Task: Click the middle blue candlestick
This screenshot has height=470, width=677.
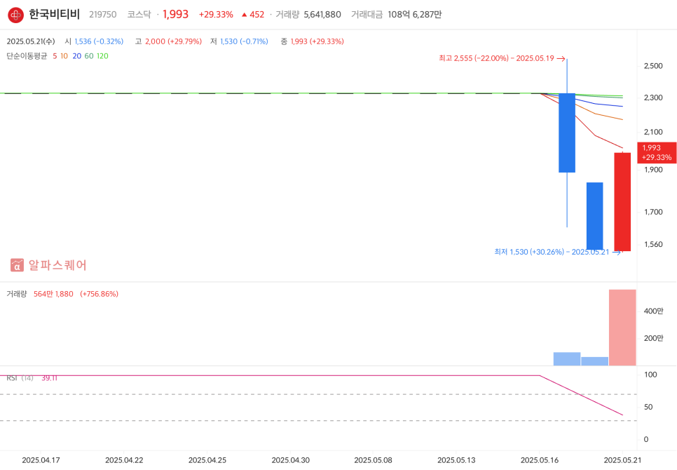Action: (594, 216)
